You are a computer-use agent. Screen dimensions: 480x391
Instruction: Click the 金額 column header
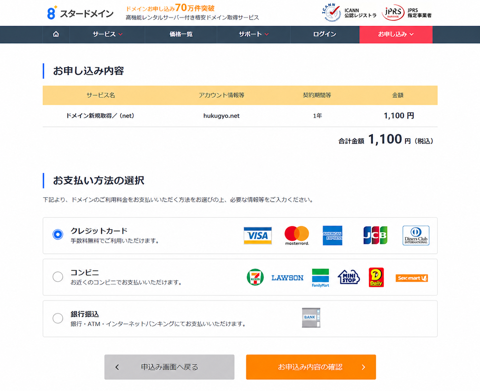point(398,95)
